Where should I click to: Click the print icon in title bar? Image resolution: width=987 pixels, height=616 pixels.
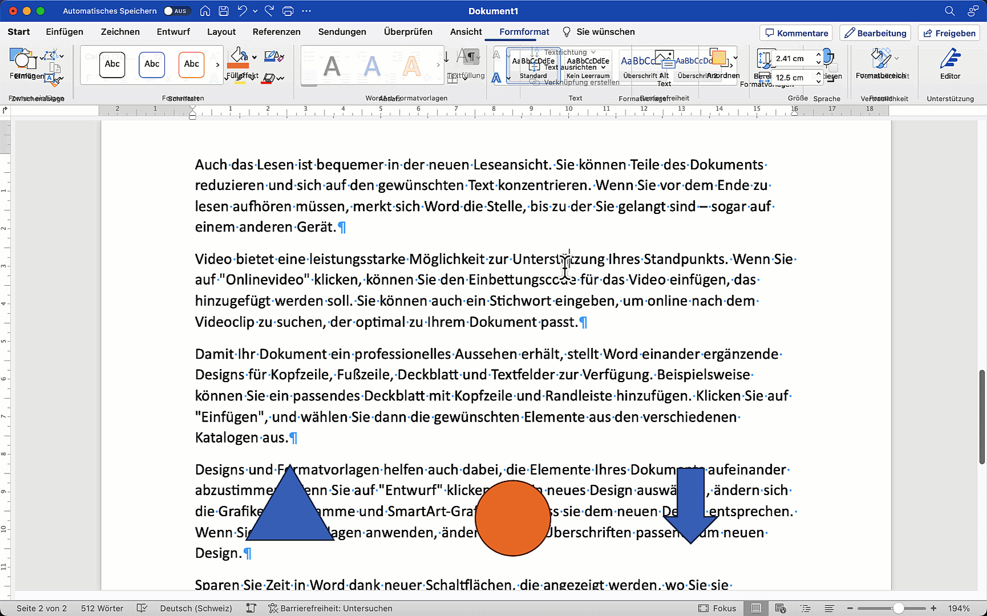288,11
